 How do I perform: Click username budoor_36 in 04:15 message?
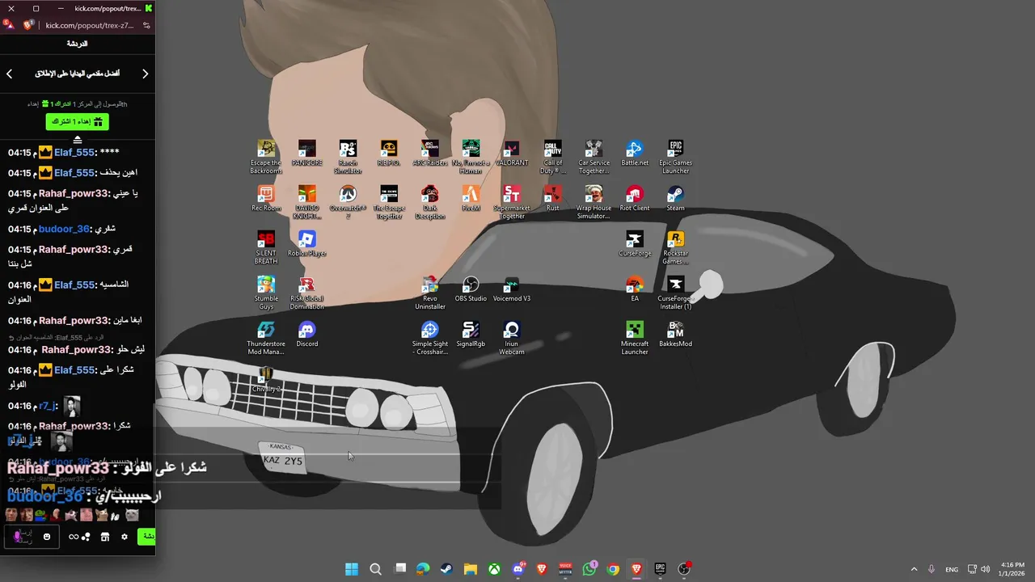click(64, 229)
